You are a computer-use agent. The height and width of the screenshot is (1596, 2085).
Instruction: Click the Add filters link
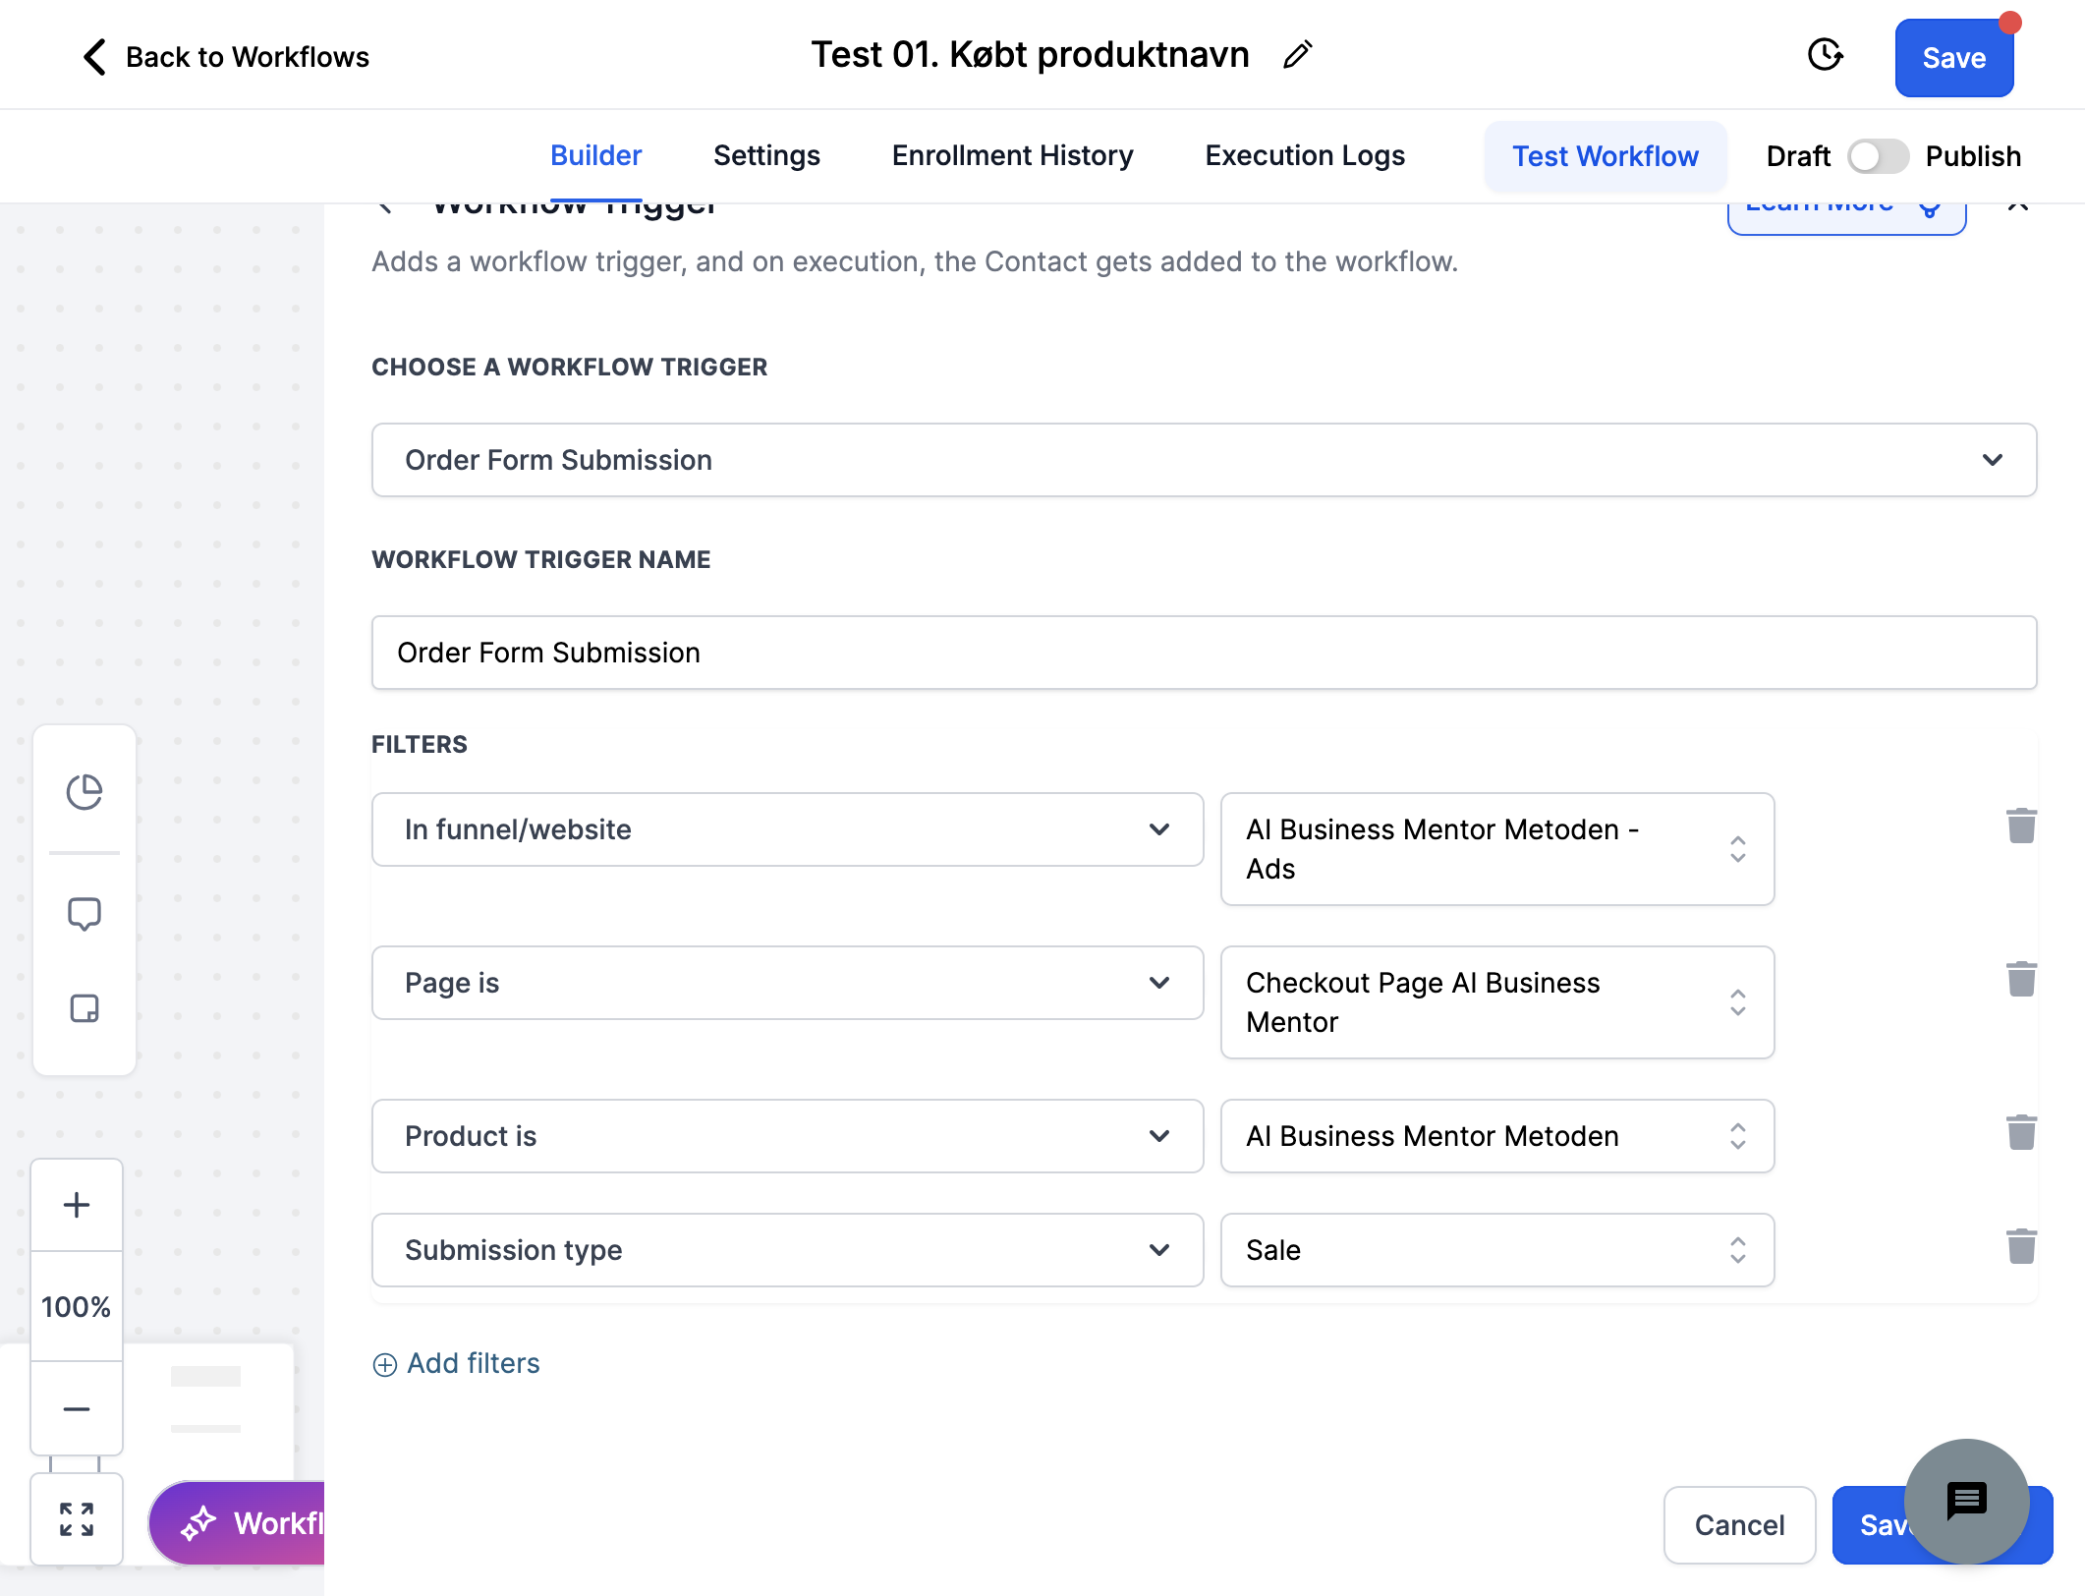click(474, 1364)
